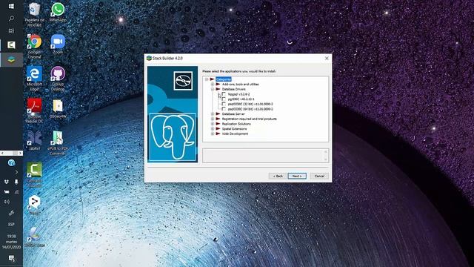Open the date and time clock
The height and width of the screenshot is (267, 474).
tap(11, 242)
